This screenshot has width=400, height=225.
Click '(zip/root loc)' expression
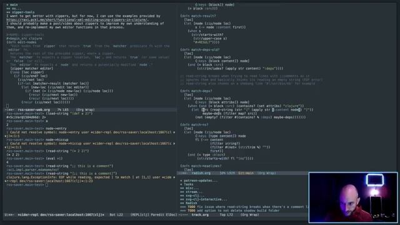click(x=31, y=79)
